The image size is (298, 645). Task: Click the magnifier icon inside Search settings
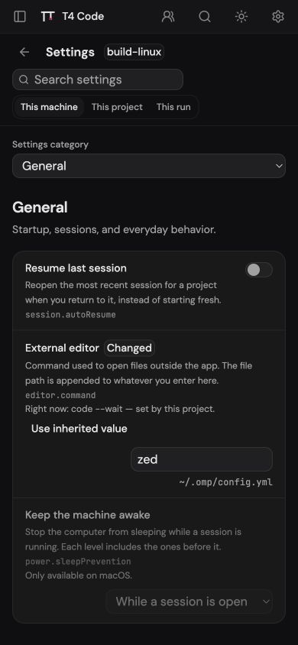24,79
